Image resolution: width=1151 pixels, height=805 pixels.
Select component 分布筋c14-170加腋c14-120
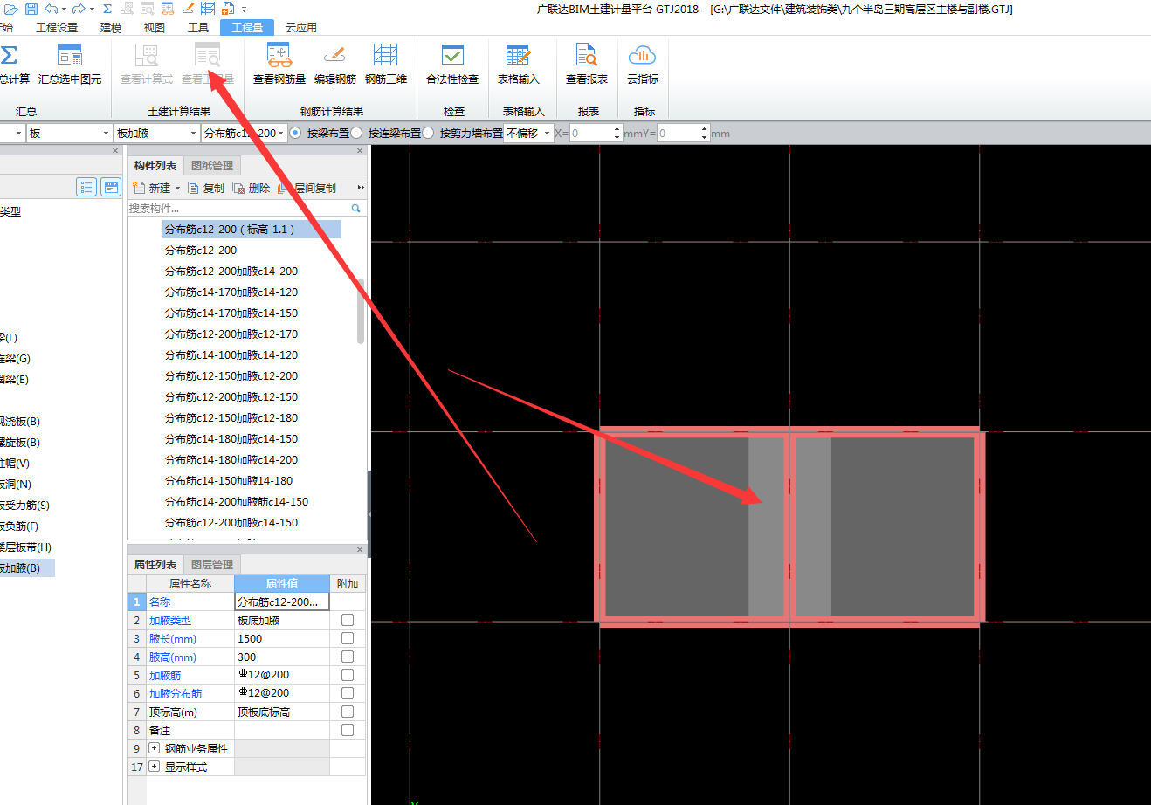(231, 292)
